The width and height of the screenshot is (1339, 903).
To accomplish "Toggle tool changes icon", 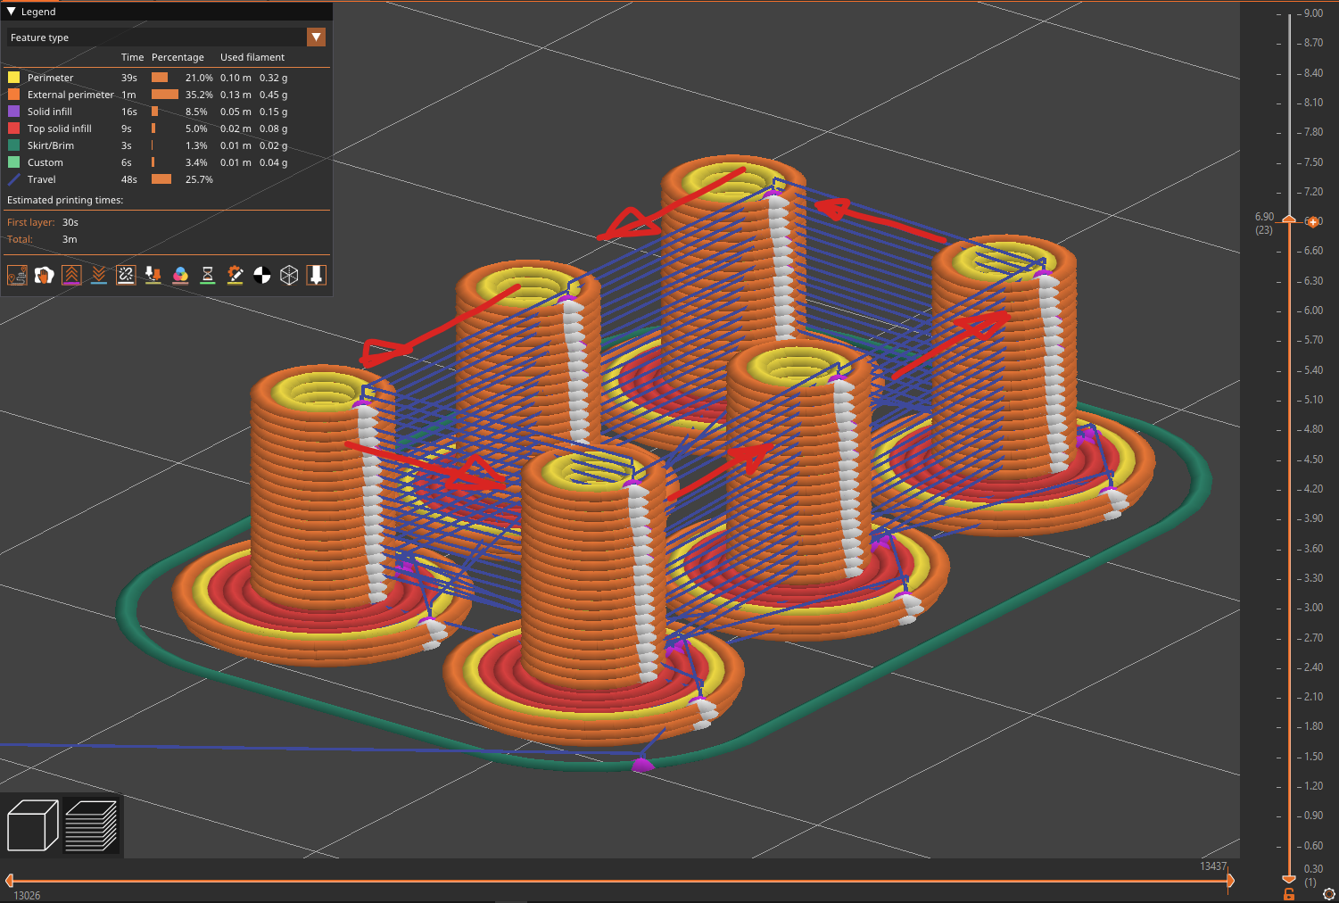I will pos(153,275).
